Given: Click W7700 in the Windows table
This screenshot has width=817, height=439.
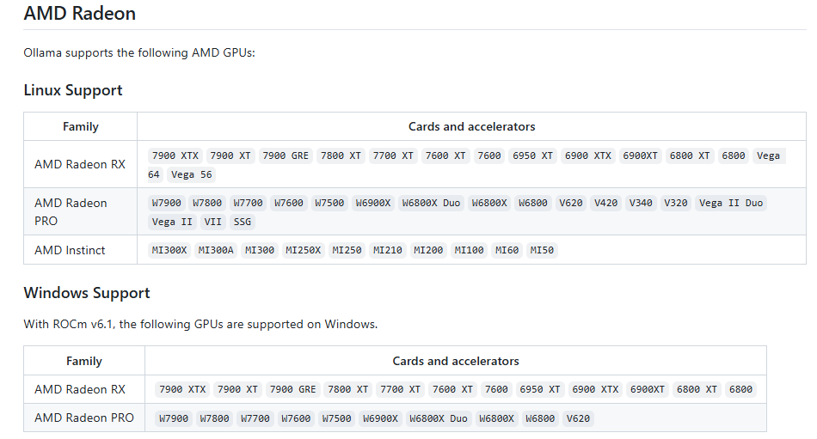Looking at the screenshot, I should 255,418.
